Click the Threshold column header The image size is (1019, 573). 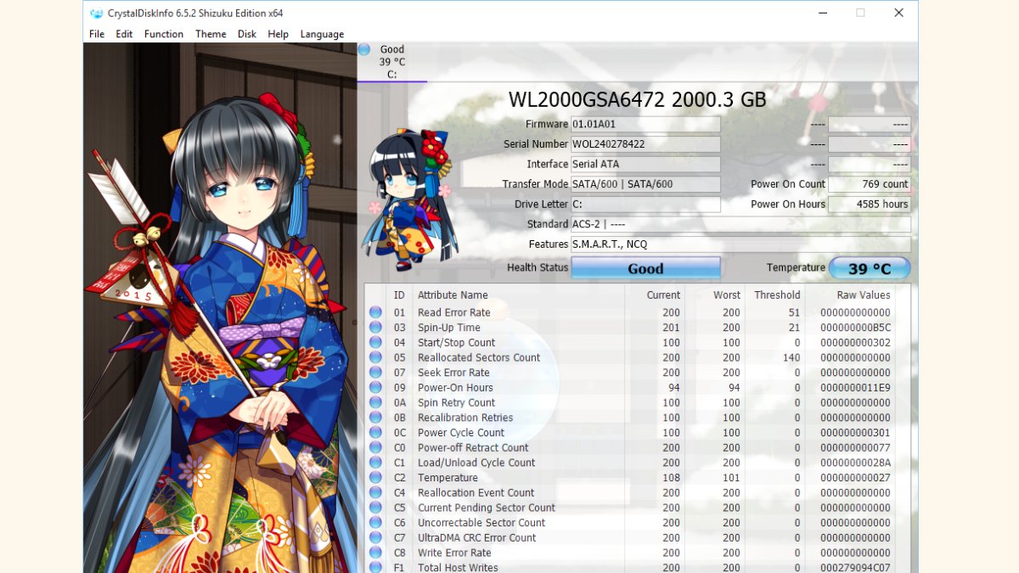pyautogui.click(x=775, y=295)
